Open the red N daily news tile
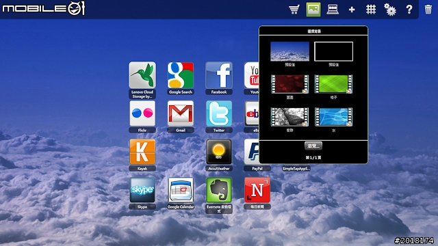Viewport: 438px width, 246px height. click(x=257, y=190)
